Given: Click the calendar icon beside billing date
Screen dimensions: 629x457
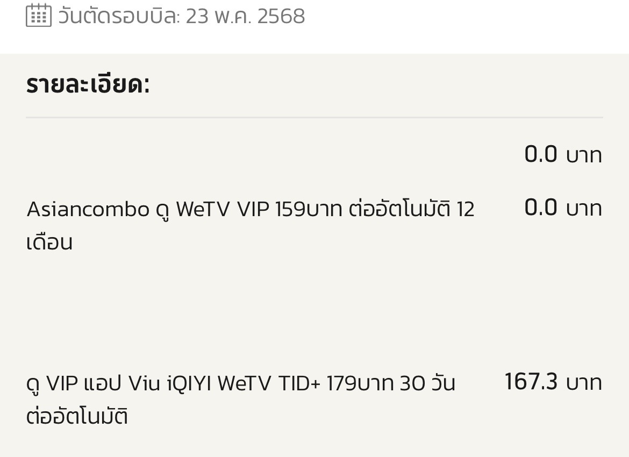Looking at the screenshot, I should click(39, 15).
